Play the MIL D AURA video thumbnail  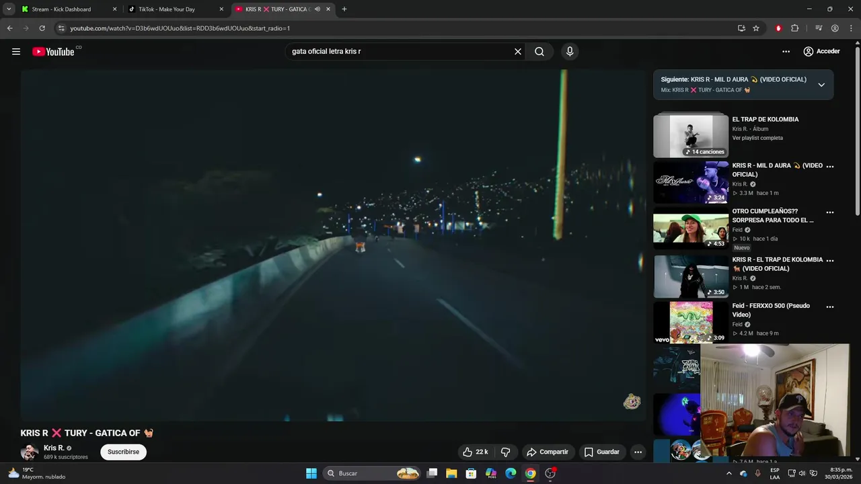pyautogui.click(x=691, y=182)
